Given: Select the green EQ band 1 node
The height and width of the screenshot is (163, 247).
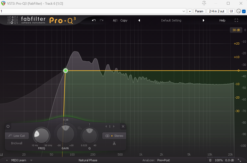Looking at the screenshot, I should (x=65, y=70).
